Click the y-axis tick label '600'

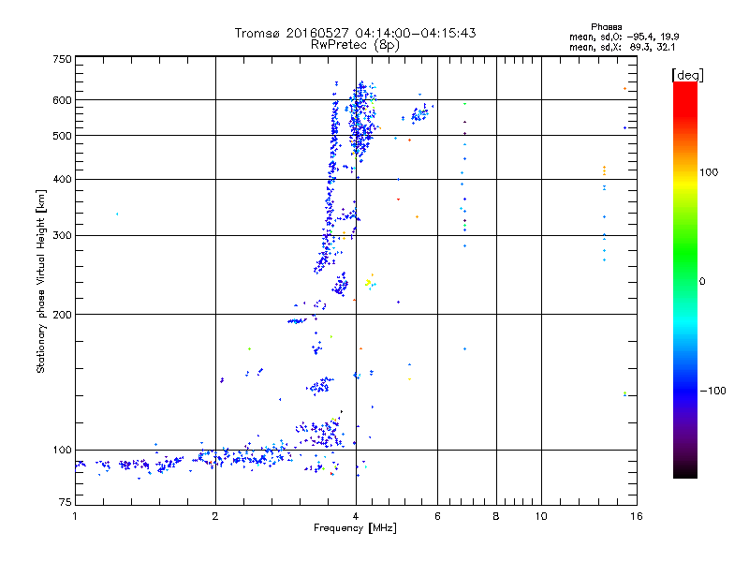[x=62, y=100]
